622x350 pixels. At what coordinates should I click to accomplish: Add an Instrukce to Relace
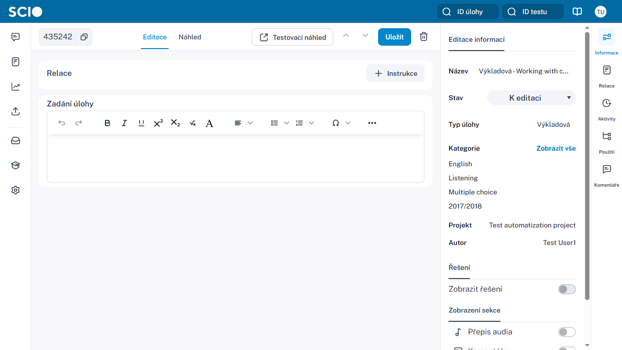396,73
